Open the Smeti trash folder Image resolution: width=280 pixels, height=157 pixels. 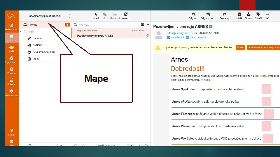pyautogui.click(x=36, y=59)
